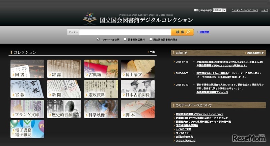This screenshot has height=146, width=270.
Task: Open the 憲政資料 collection tile
Action: pos(101,89)
